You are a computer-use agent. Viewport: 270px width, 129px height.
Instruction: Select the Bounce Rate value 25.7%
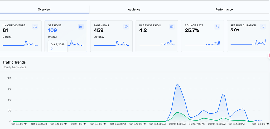click(192, 31)
